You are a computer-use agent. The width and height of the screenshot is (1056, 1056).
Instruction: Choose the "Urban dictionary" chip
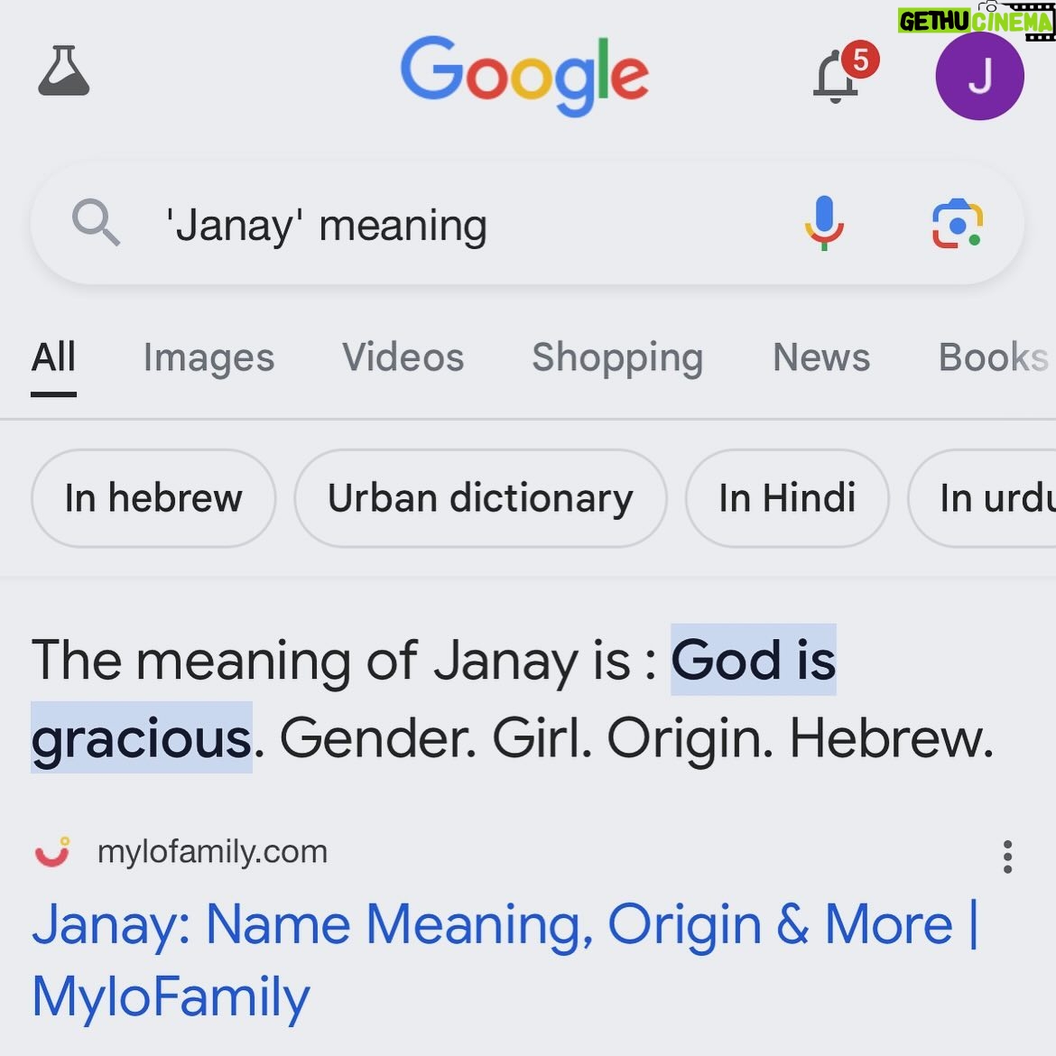click(480, 498)
